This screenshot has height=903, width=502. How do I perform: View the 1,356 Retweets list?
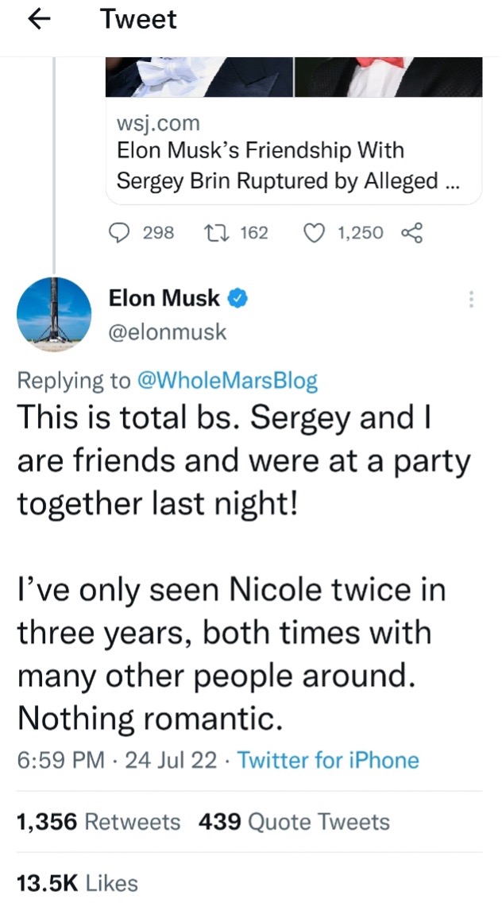pos(98,821)
